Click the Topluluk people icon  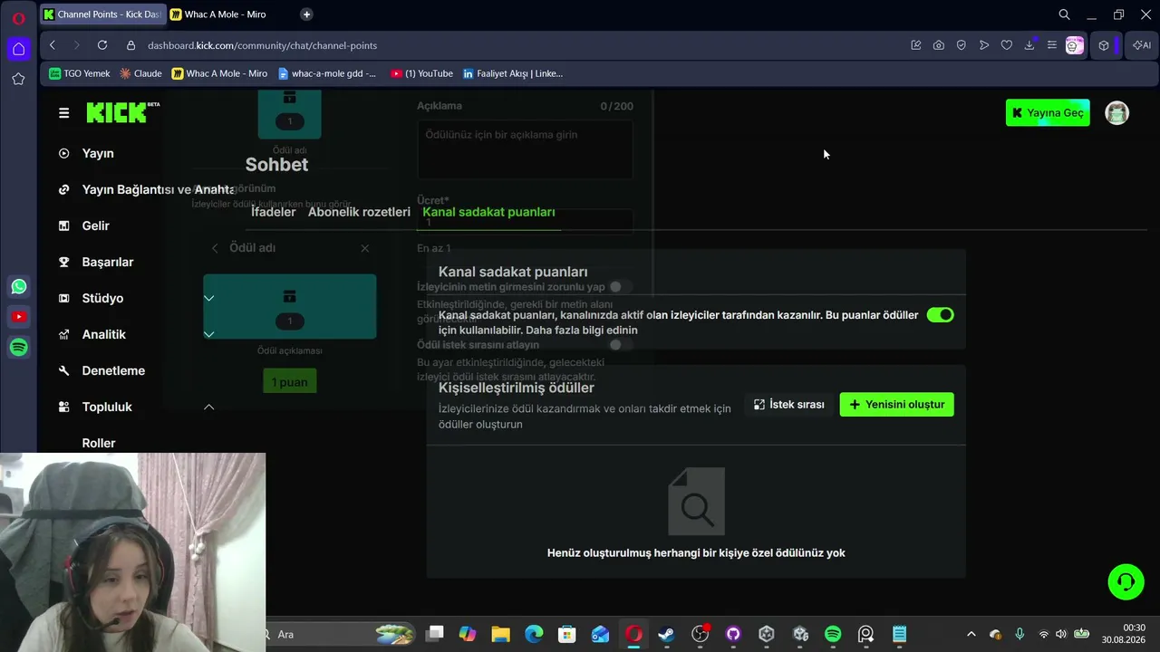click(x=63, y=407)
